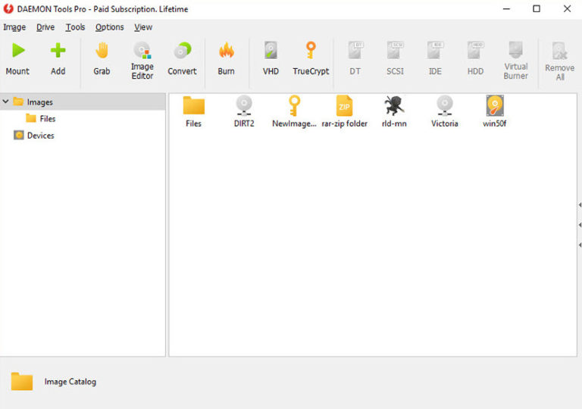The height and width of the screenshot is (409, 582).
Task: Select the Files folder in catalog pane
Action: click(x=194, y=111)
